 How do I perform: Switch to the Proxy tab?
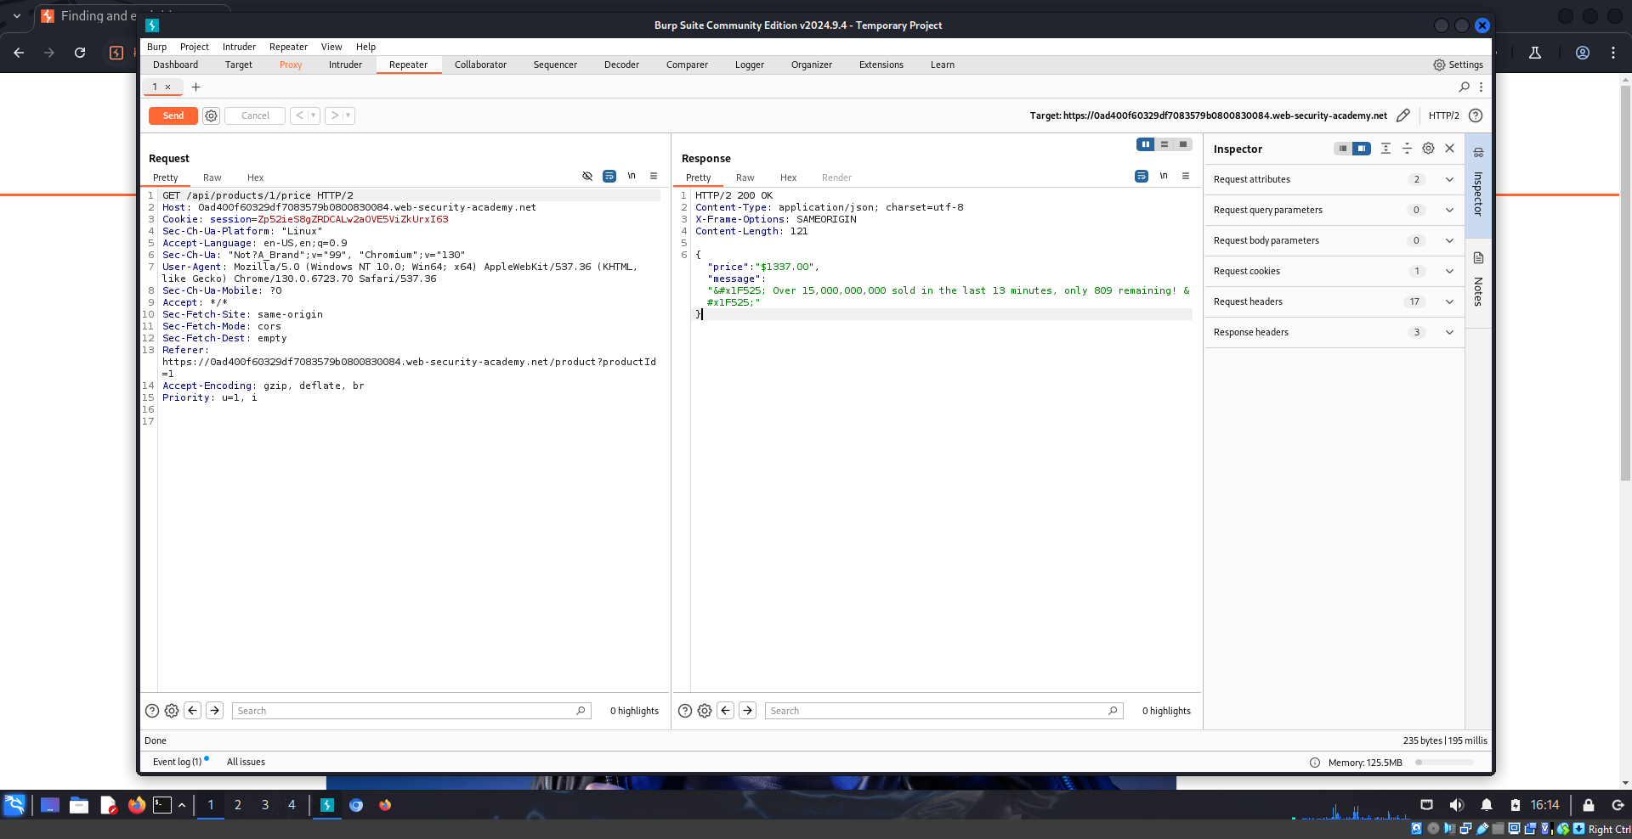291,65
